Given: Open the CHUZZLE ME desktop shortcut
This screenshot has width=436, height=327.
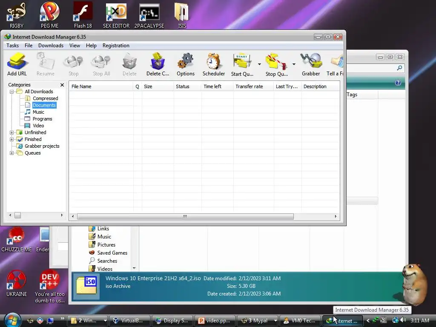Looking at the screenshot, I should (x=17, y=239).
